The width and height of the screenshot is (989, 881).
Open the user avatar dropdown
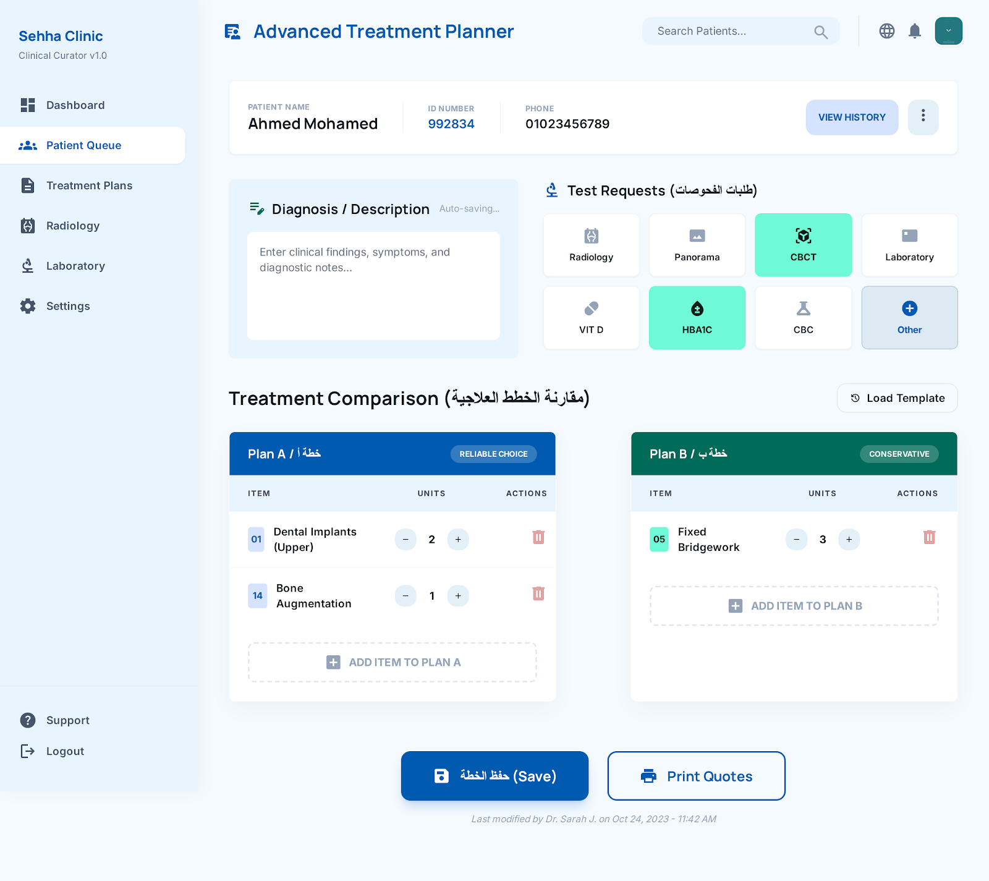point(948,31)
